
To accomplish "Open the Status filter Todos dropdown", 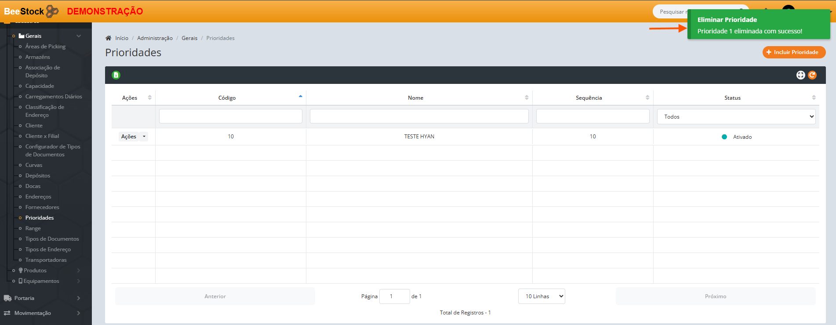I will (736, 117).
